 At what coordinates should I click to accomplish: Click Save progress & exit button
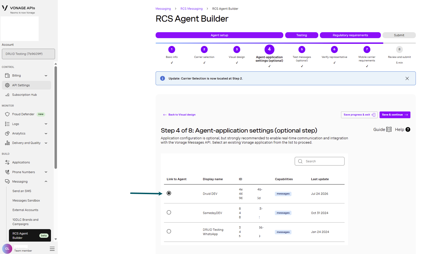click(x=359, y=115)
